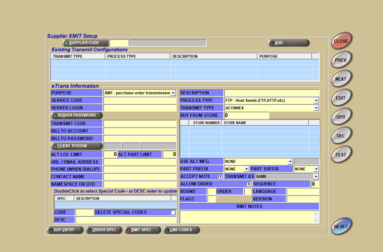Click the round DEL button
Viewport: 383px width, 252px height.
pos(341,136)
